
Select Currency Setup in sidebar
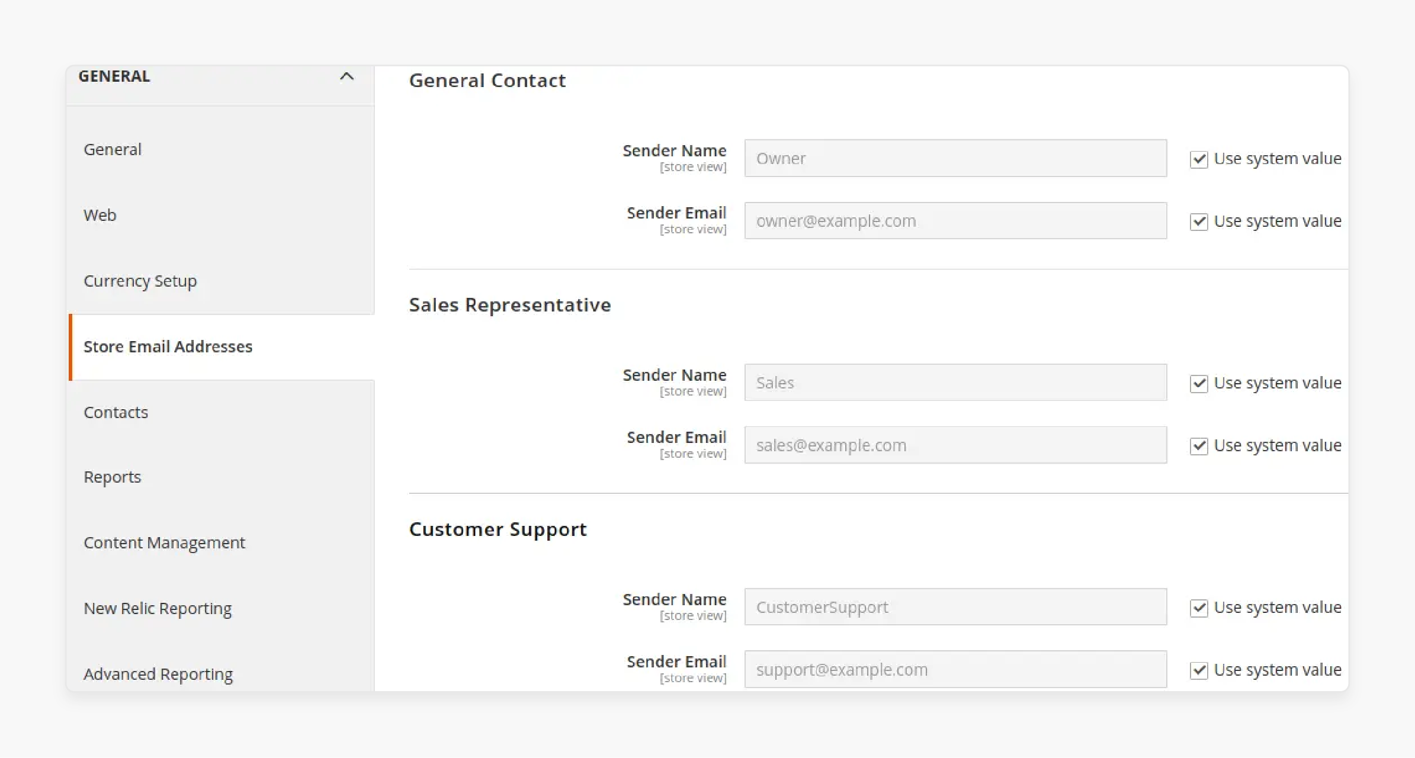[140, 281]
